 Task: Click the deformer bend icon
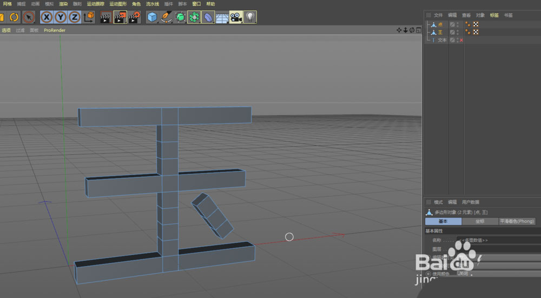tap(208, 17)
